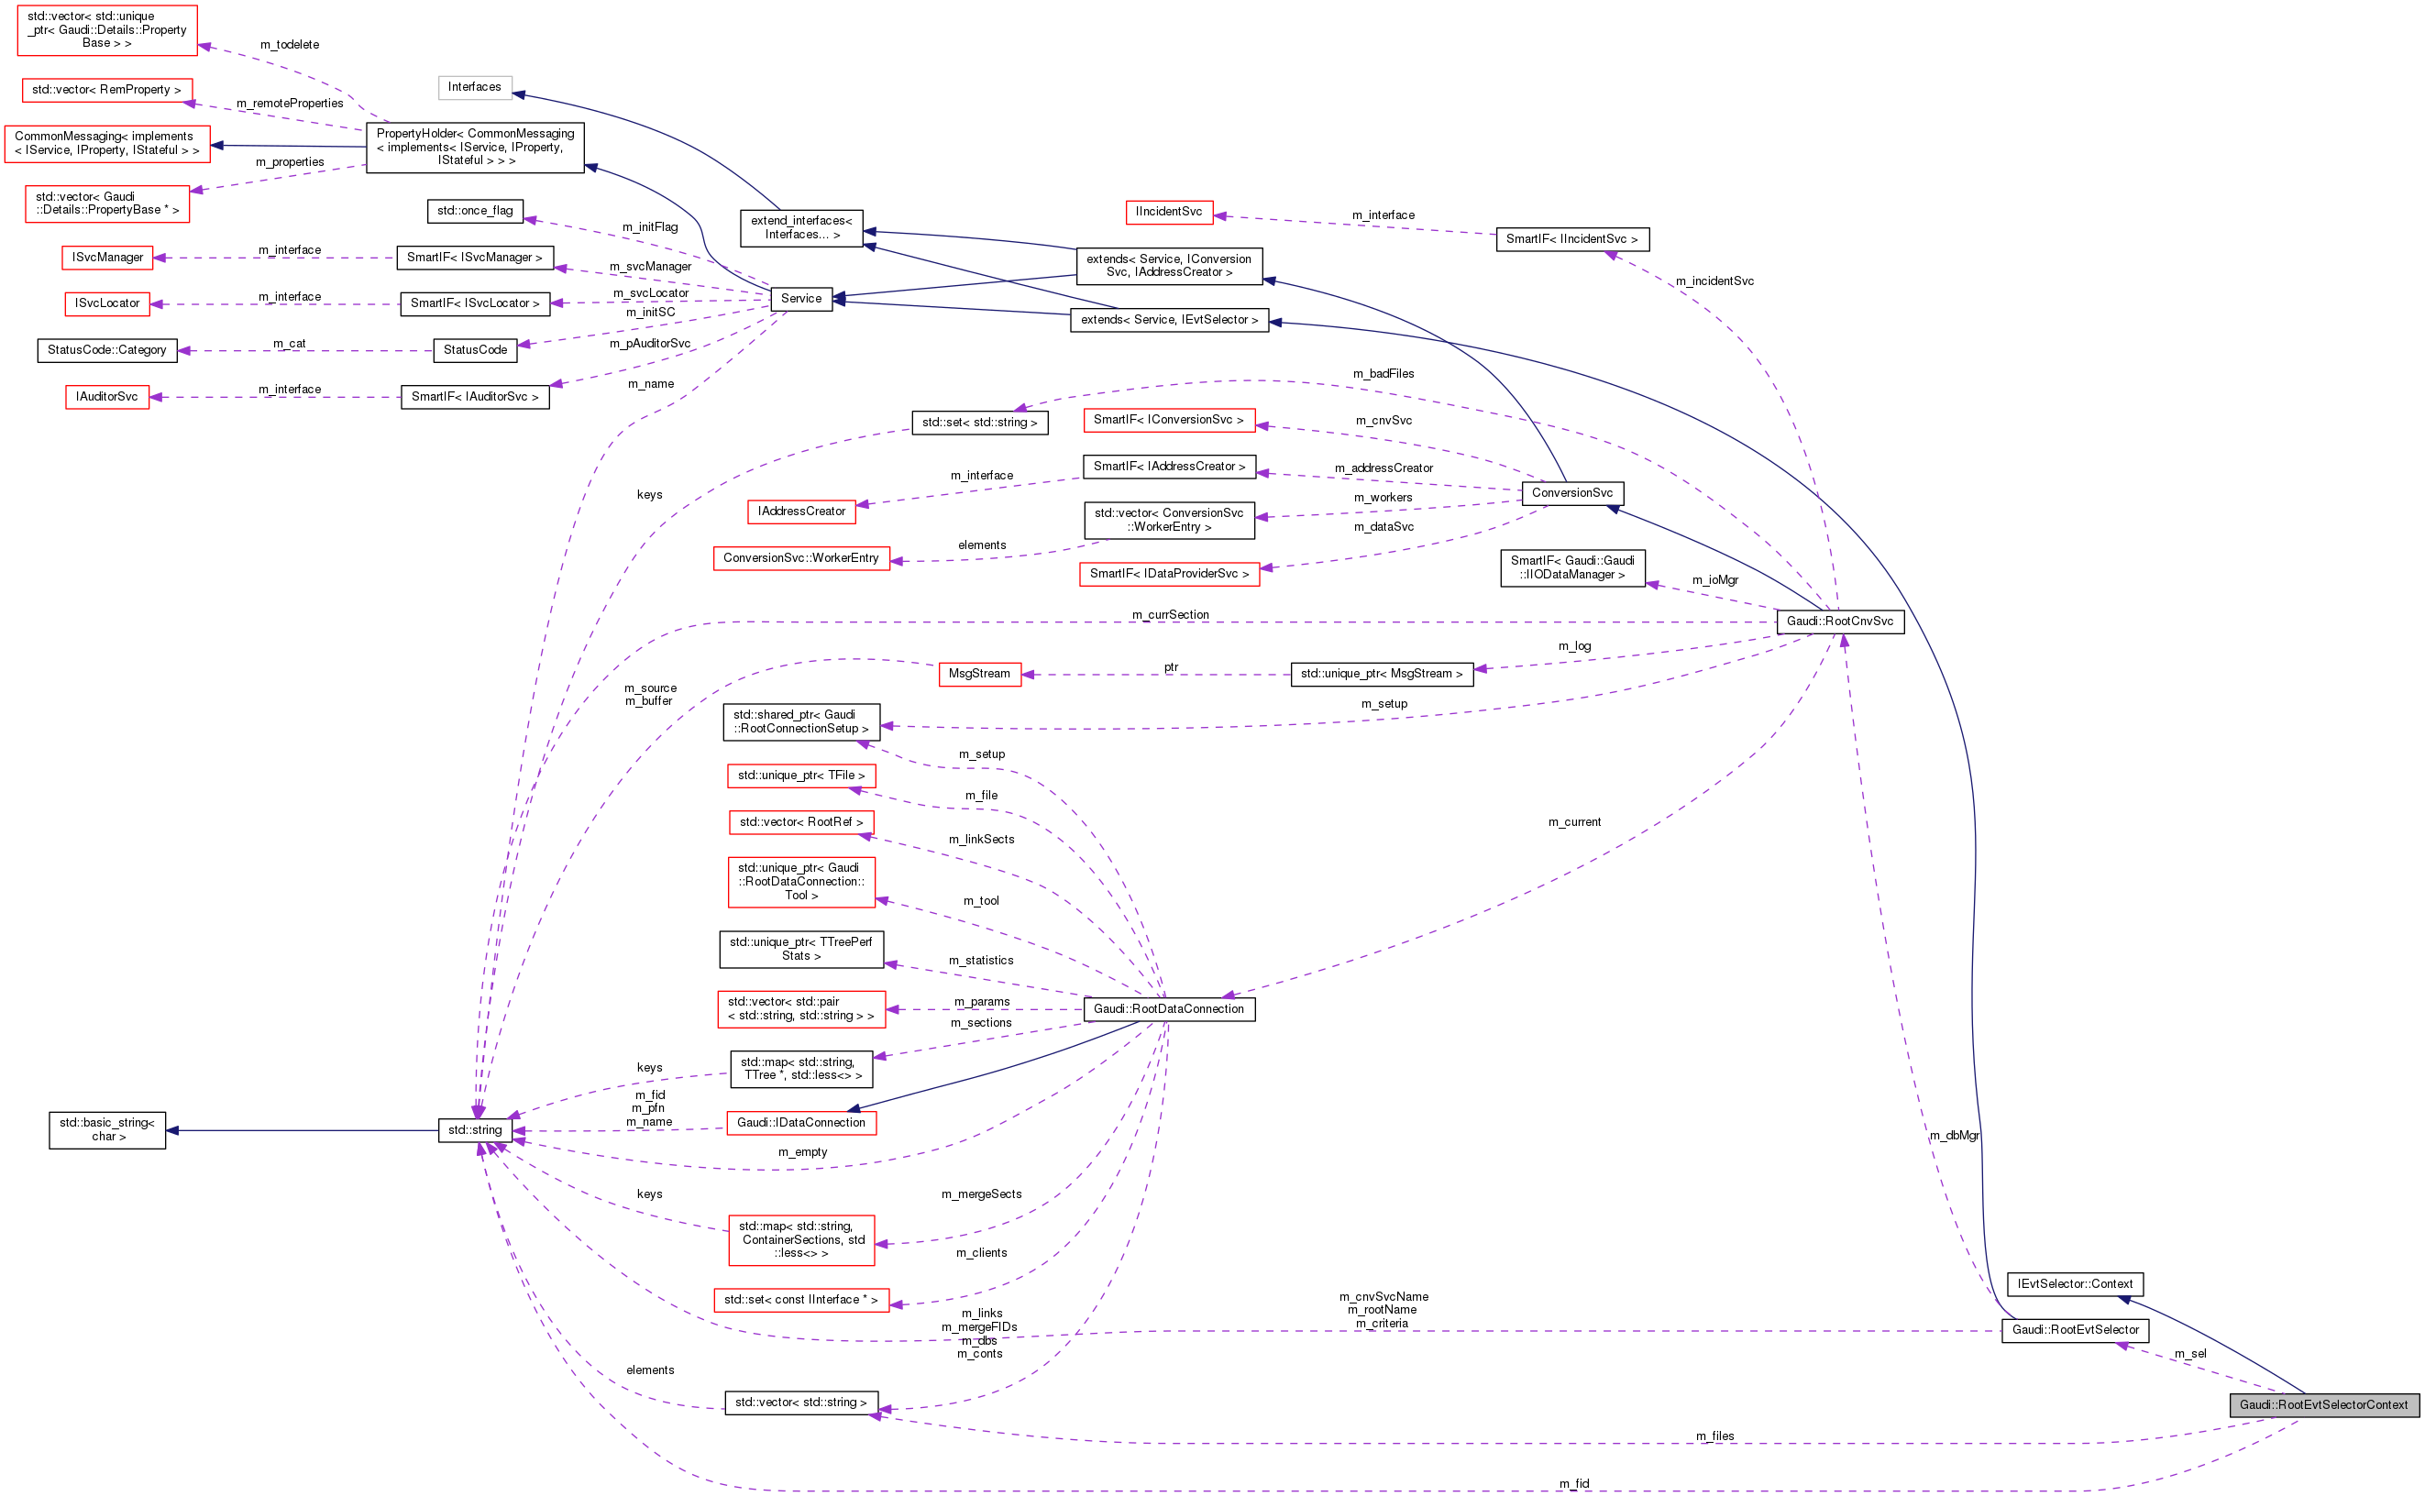Select the StatusCode node box
This screenshot has width=2425, height=1496.
(475, 350)
